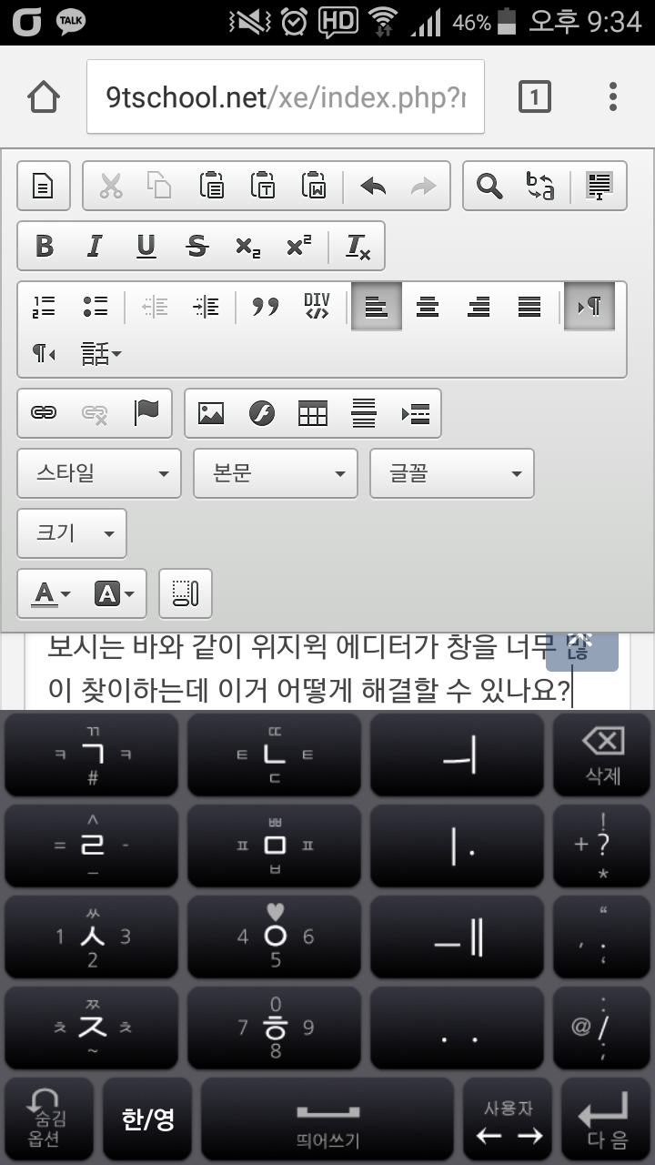Toggle the 한/영 language key

tap(147, 1119)
